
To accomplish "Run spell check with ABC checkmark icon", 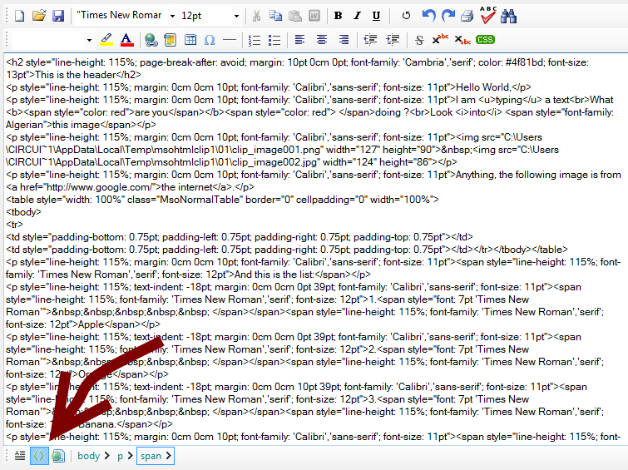I will tap(488, 16).
